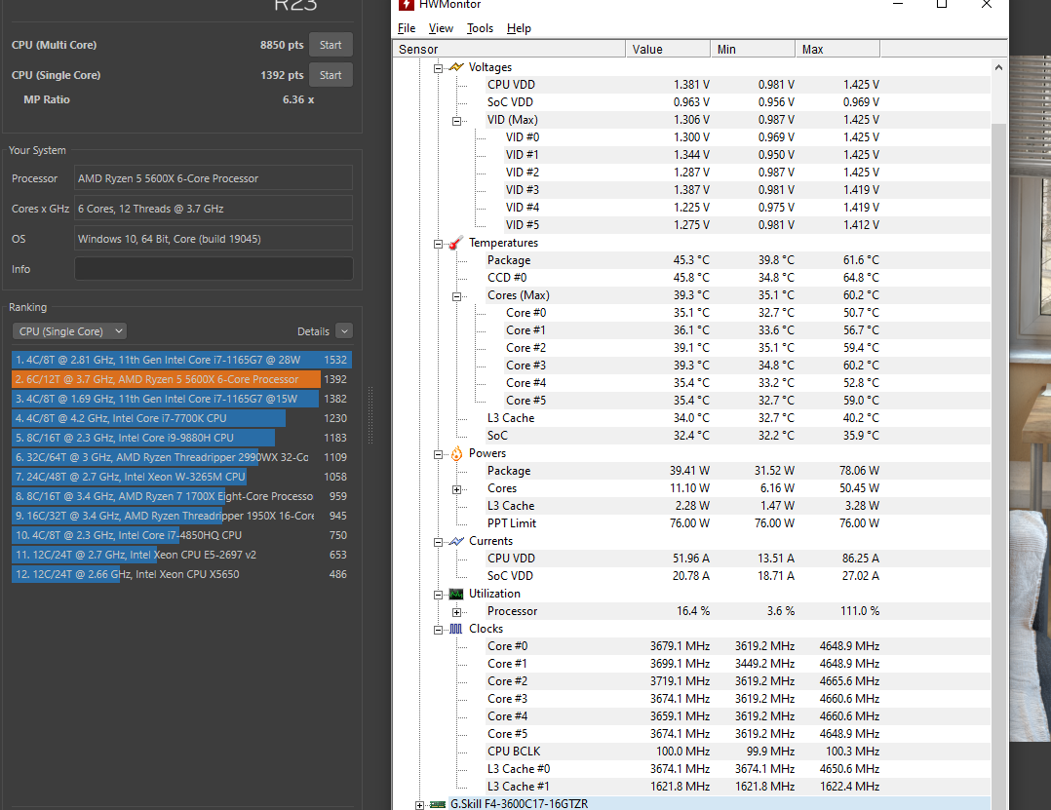Screen dimensions: 1051x810
Task: Click the Min column header
Action: (753, 49)
